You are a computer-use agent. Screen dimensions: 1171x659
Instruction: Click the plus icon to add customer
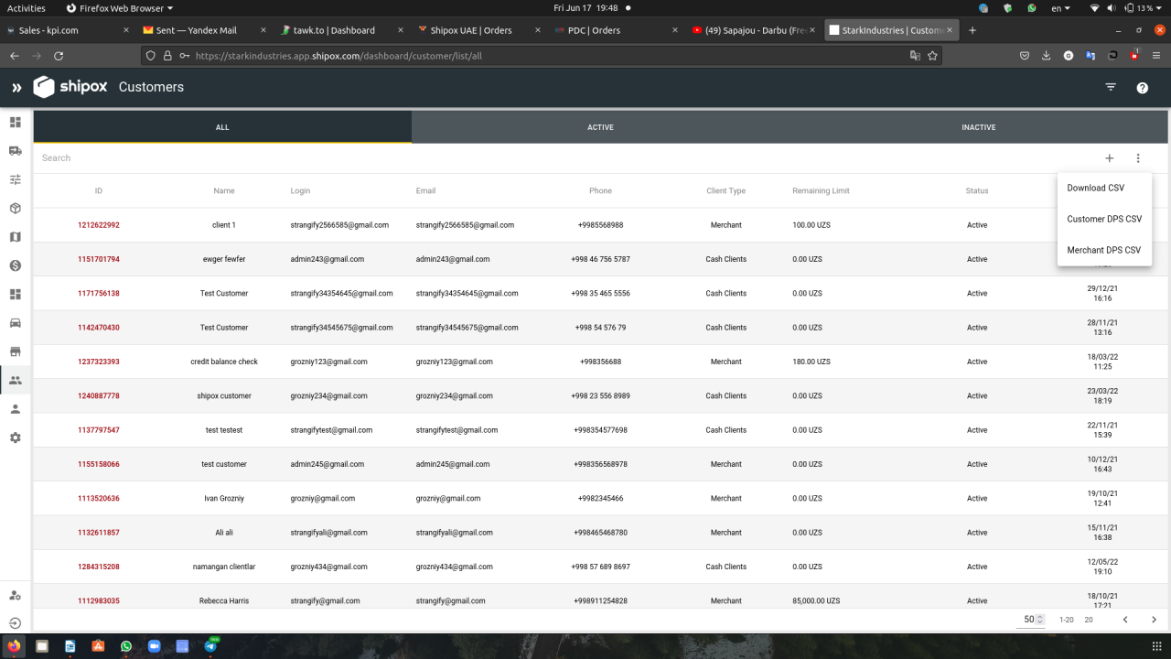1110,158
